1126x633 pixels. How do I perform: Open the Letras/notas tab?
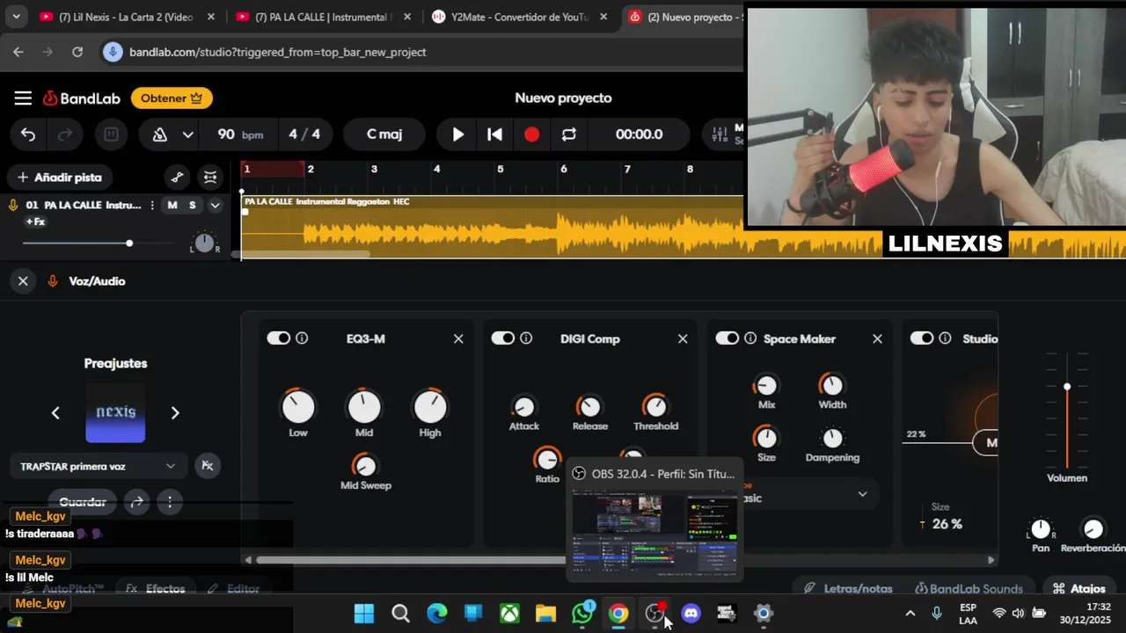pyautogui.click(x=848, y=589)
